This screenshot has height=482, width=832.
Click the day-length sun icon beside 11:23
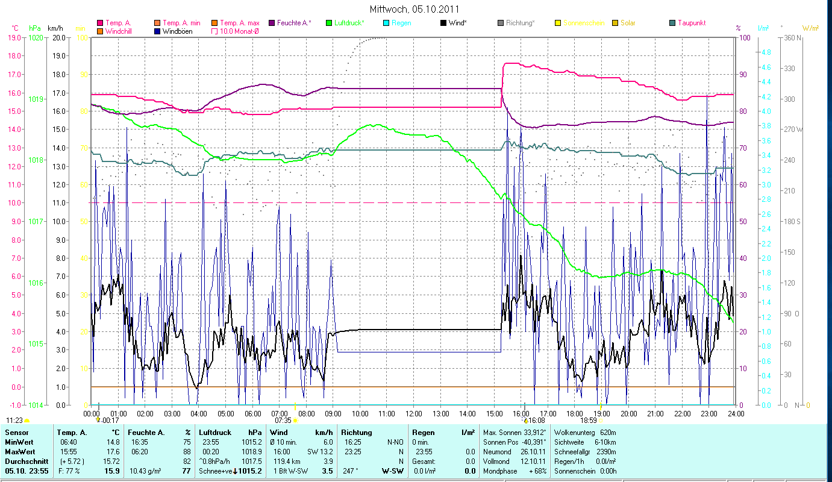pos(27,420)
